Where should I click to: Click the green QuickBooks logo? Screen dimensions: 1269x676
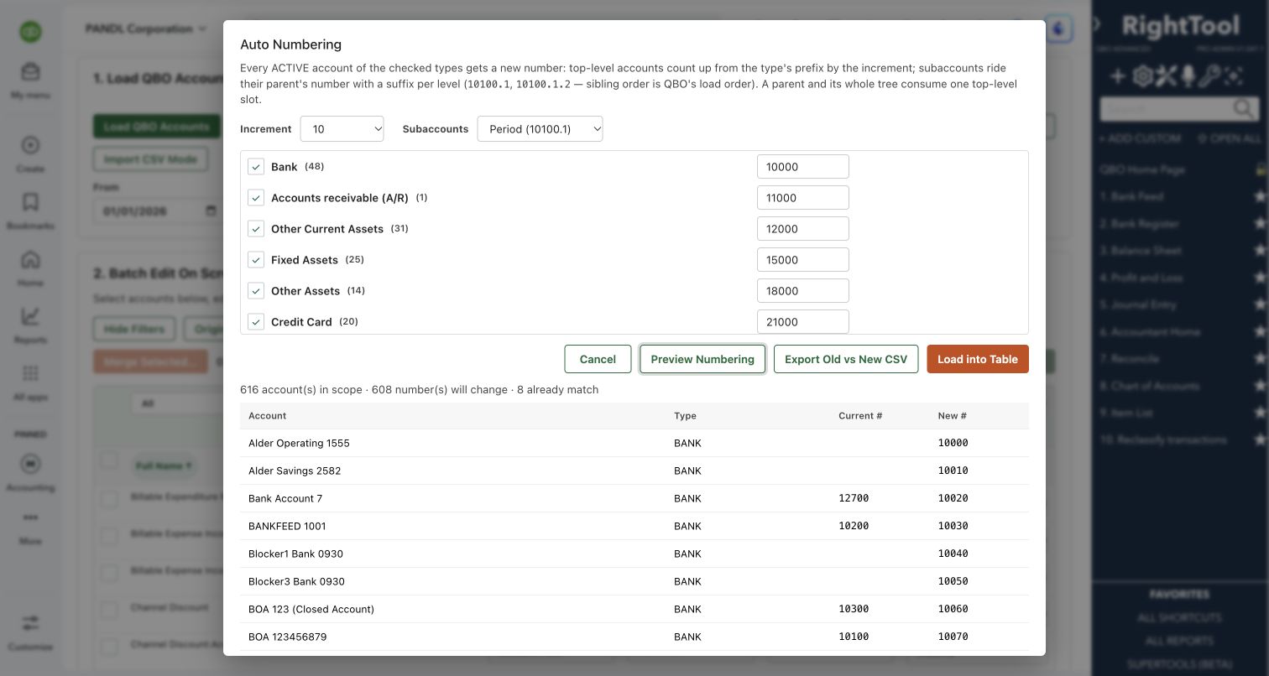click(31, 32)
